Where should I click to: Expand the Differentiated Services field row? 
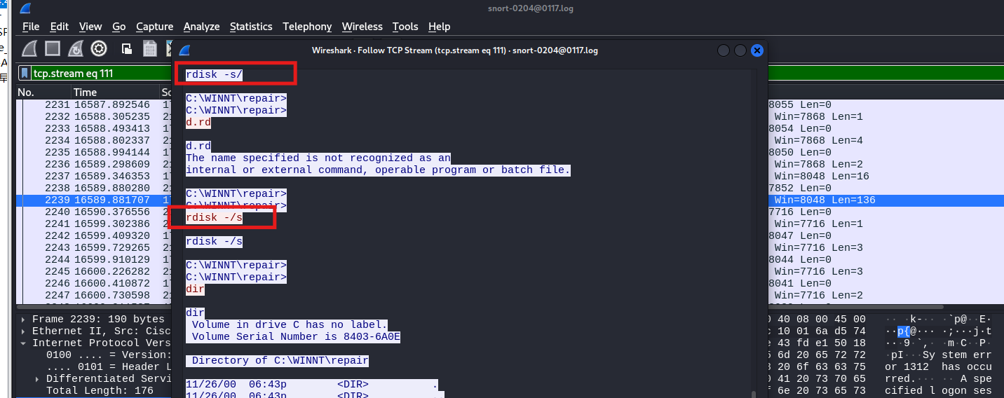point(38,379)
